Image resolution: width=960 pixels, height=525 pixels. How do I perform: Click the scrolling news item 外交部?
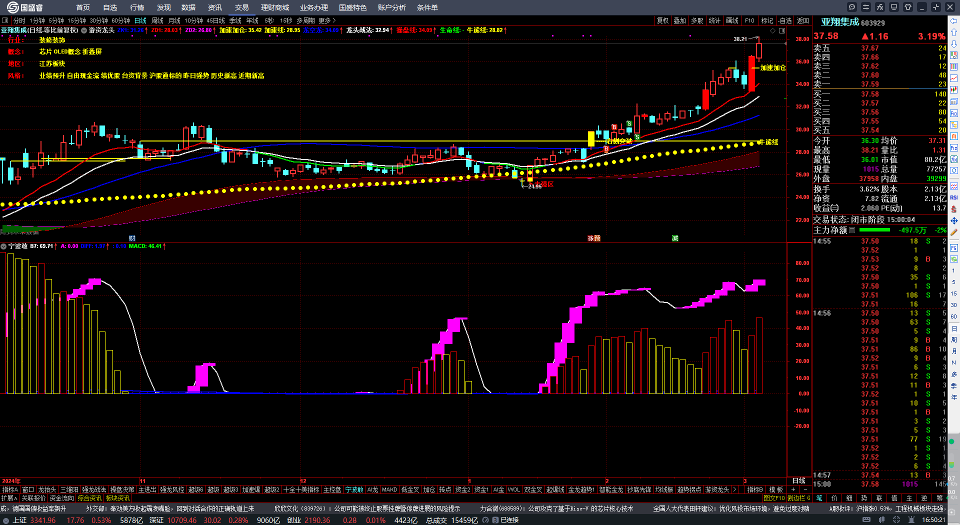[170, 508]
